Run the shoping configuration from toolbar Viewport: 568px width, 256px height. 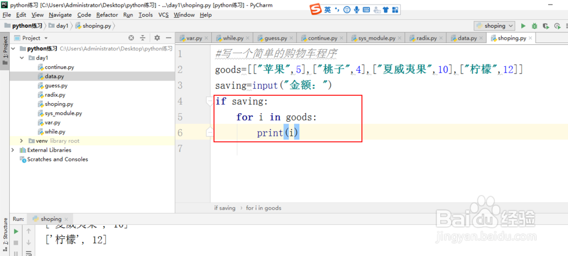tap(523, 25)
